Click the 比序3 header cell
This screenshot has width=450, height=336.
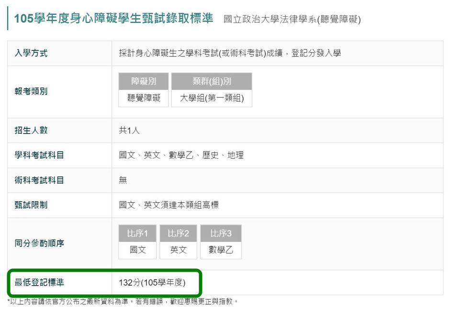(221, 233)
